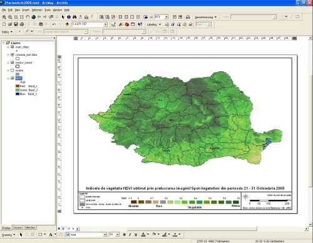Click the What's This help icon
313x243 pixels.
point(140,24)
